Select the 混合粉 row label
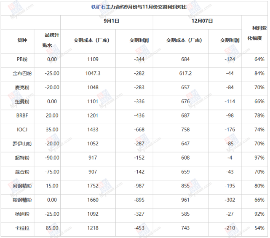The height and width of the screenshot is (238, 270). point(22,172)
